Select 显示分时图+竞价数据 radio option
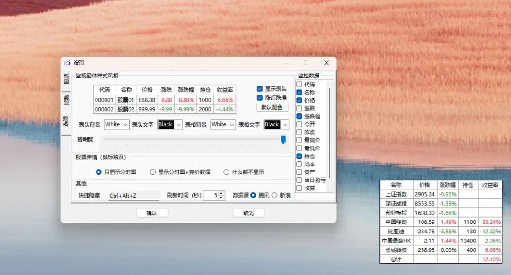This screenshot has height=275, width=511. (152, 172)
